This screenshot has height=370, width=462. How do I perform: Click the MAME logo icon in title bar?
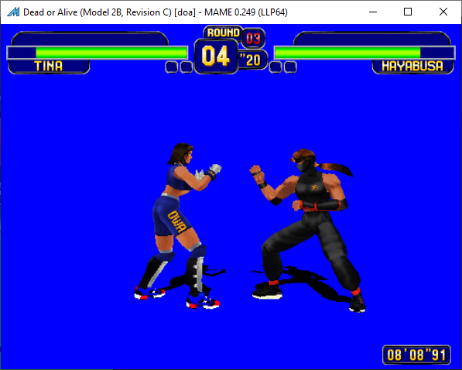click(x=13, y=12)
